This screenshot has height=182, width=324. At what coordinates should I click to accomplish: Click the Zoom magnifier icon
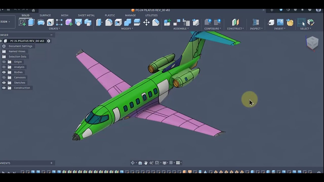(x=151, y=163)
